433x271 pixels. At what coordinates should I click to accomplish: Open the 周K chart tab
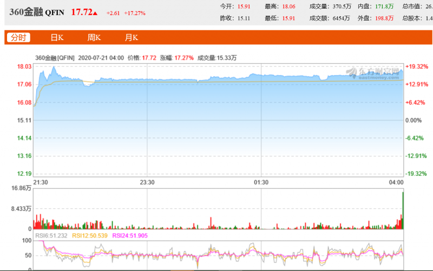[94, 37]
